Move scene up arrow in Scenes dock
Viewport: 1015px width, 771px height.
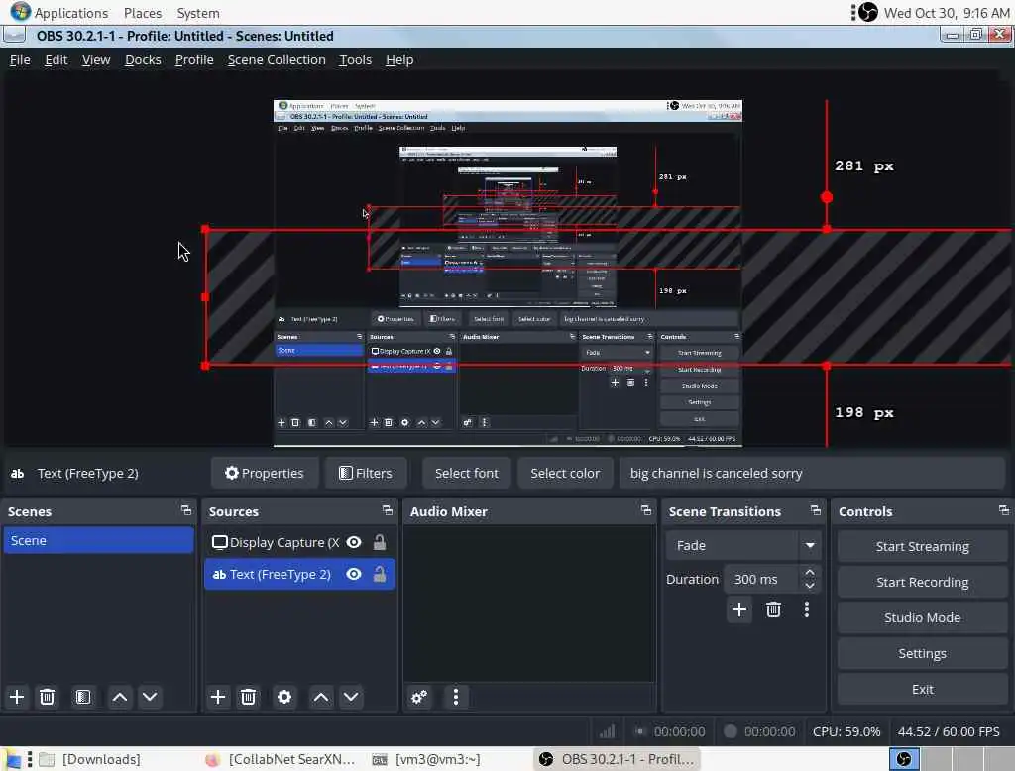[120, 698]
